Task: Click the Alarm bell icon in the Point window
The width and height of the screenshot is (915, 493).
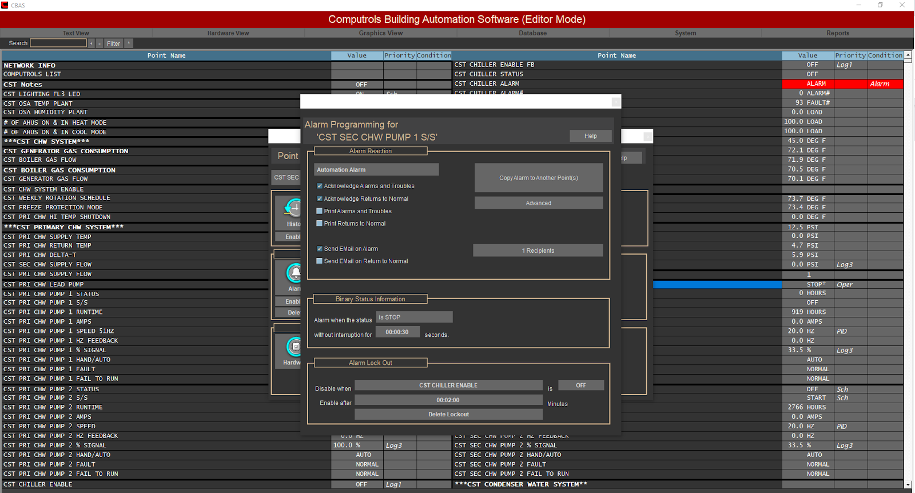Action: point(294,273)
